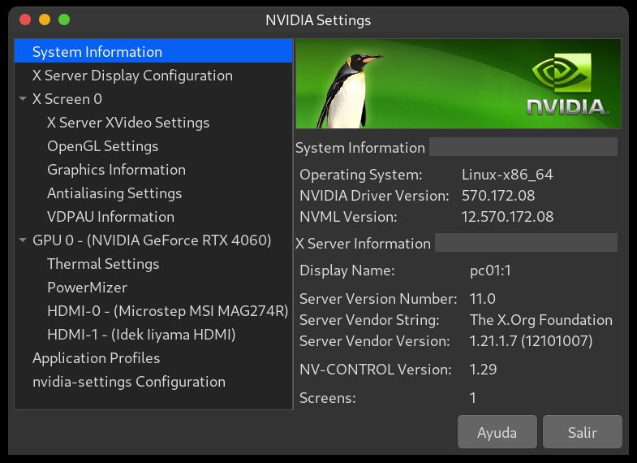Select the X Screen 0 entry
This screenshot has height=463, width=637.
[67, 99]
